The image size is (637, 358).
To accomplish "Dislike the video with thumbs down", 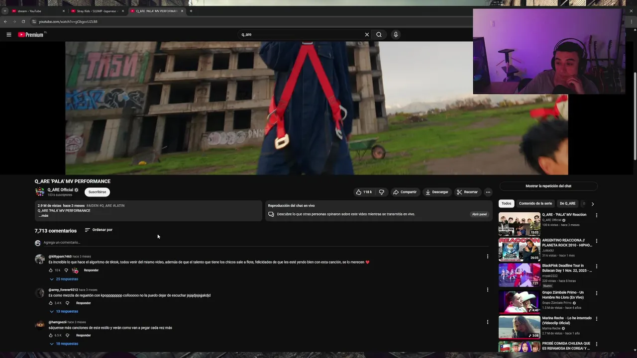I will pyautogui.click(x=382, y=192).
